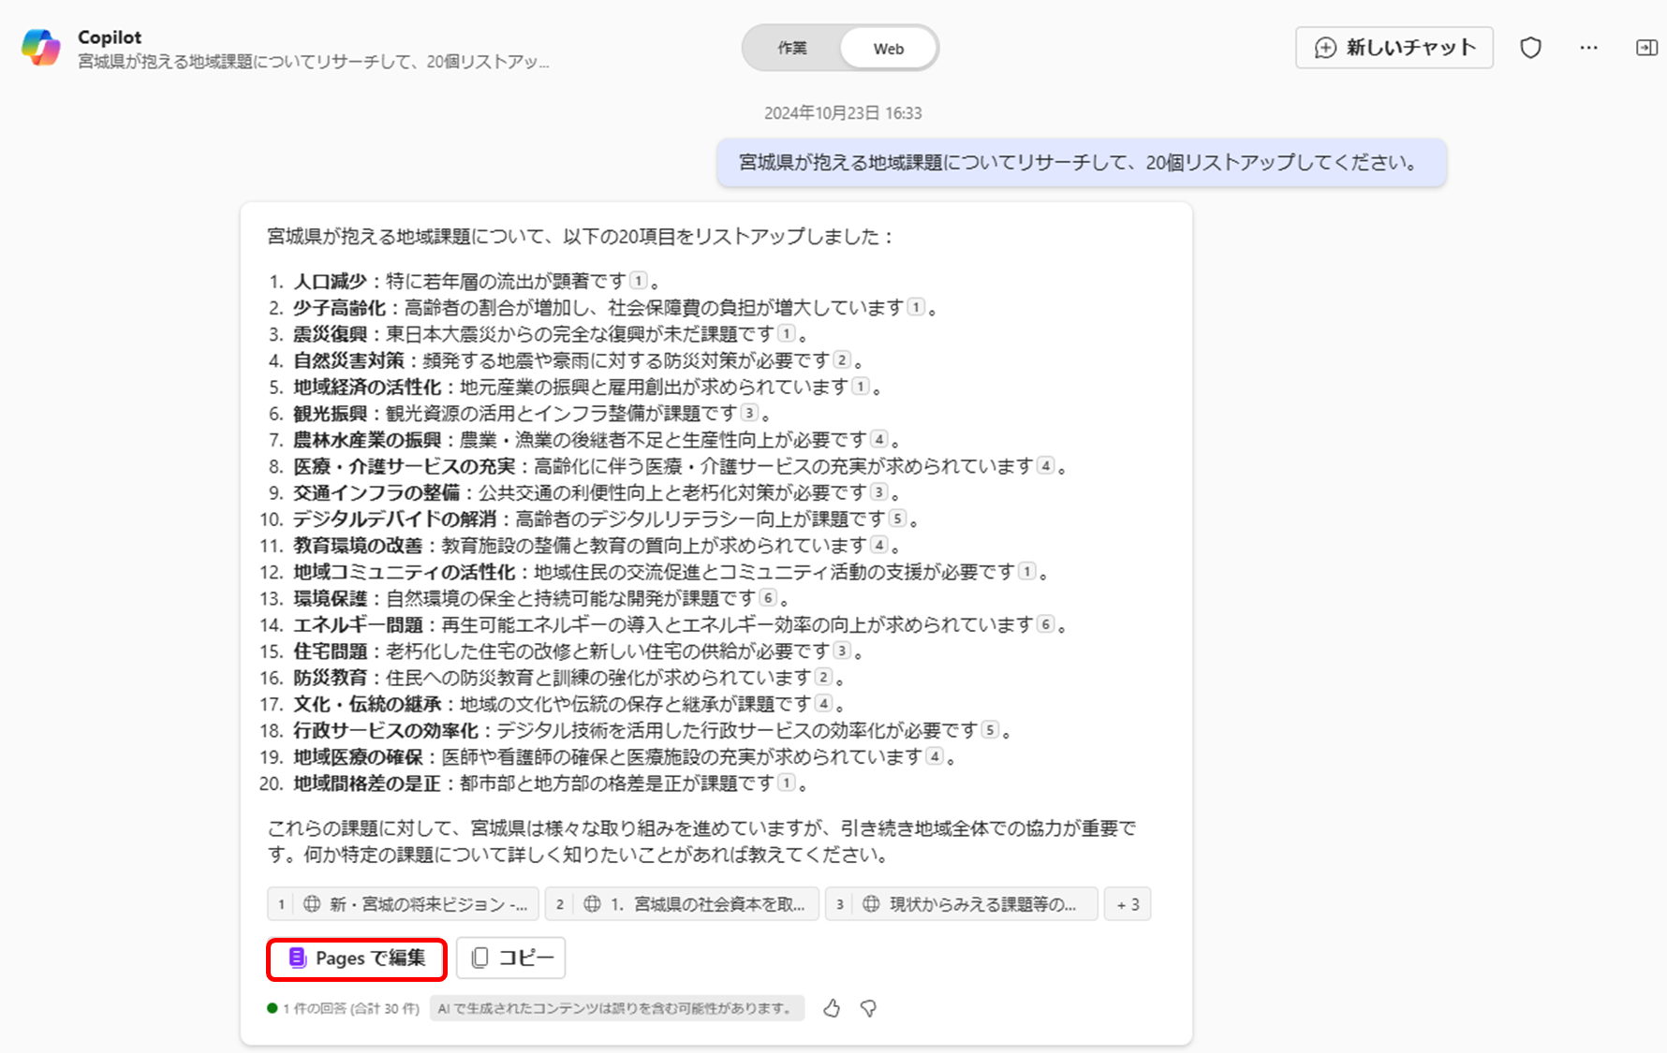Click the intro sentence about 20項目
Viewport: 1667px width, 1053px height.
coord(581,237)
